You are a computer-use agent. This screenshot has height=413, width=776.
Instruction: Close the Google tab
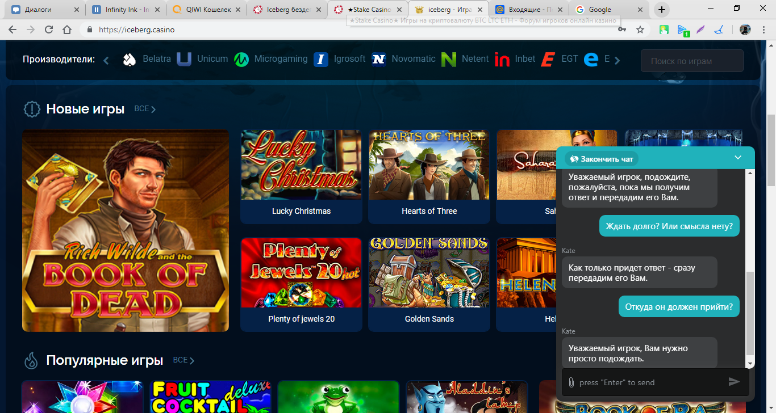tap(641, 10)
